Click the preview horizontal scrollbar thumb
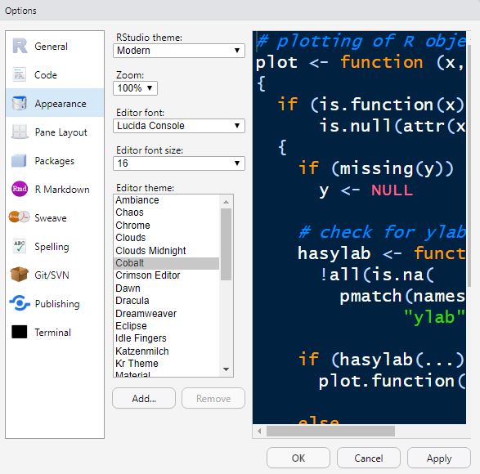Viewport: 480px width, 474px height. [330, 432]
